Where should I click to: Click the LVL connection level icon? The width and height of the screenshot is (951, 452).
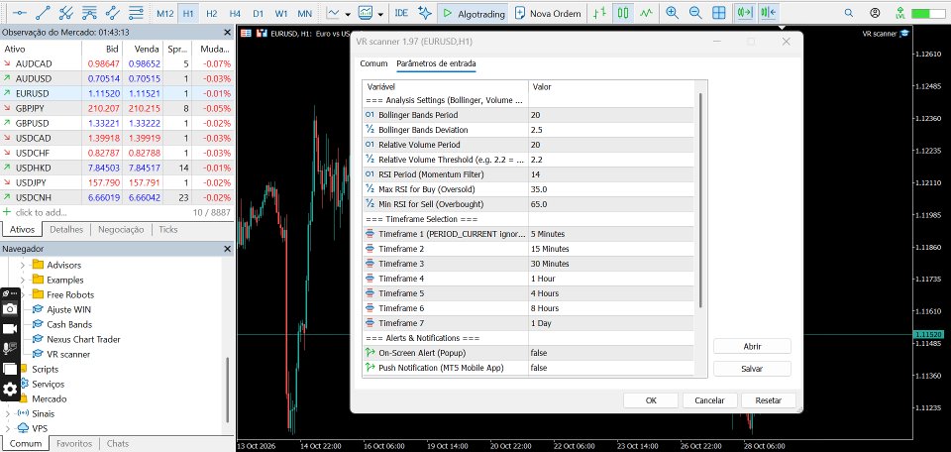click(x=900, y=13)
